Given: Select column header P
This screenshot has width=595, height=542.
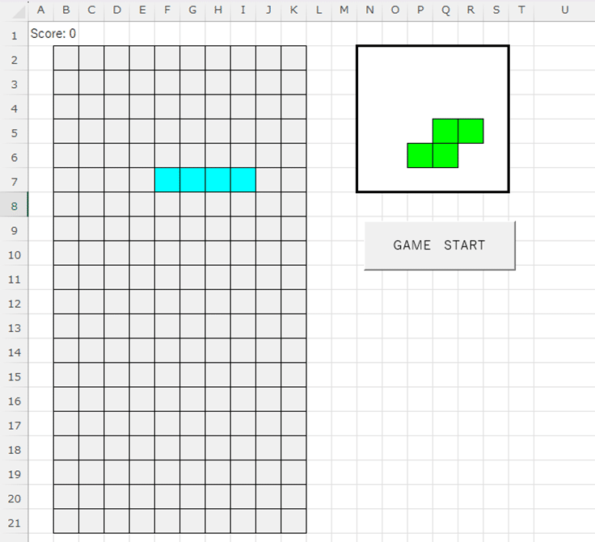Looking at the screenshot, I should pyautogui.click(x=420, y=11).
